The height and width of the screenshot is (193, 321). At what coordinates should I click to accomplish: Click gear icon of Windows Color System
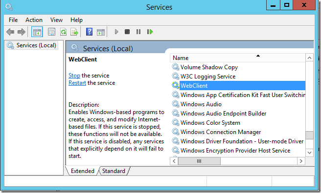(176, 122)
